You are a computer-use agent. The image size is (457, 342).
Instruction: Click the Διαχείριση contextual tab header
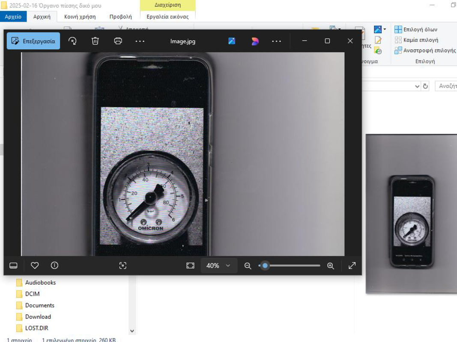point(167,5)
